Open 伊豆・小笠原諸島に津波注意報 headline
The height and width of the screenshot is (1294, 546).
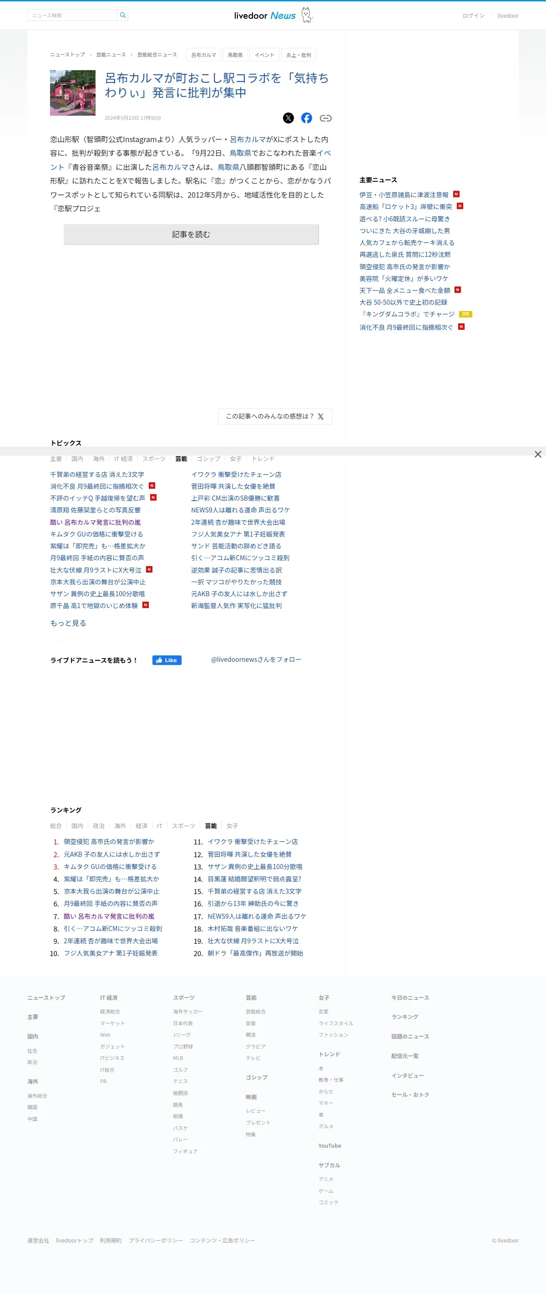tap(404, 195)
